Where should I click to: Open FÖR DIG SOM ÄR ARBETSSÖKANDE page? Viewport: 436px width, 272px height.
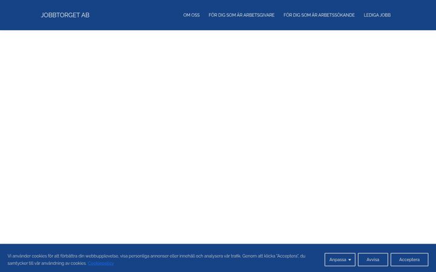[319, 15]
